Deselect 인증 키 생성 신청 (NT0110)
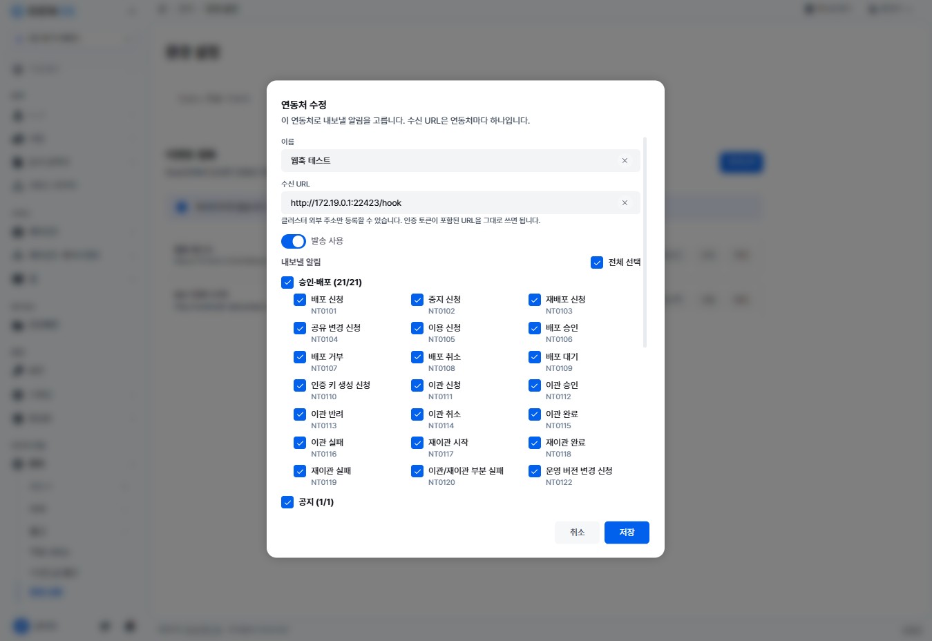The height and width of the screenshot is (641, 932). (300, 385)
